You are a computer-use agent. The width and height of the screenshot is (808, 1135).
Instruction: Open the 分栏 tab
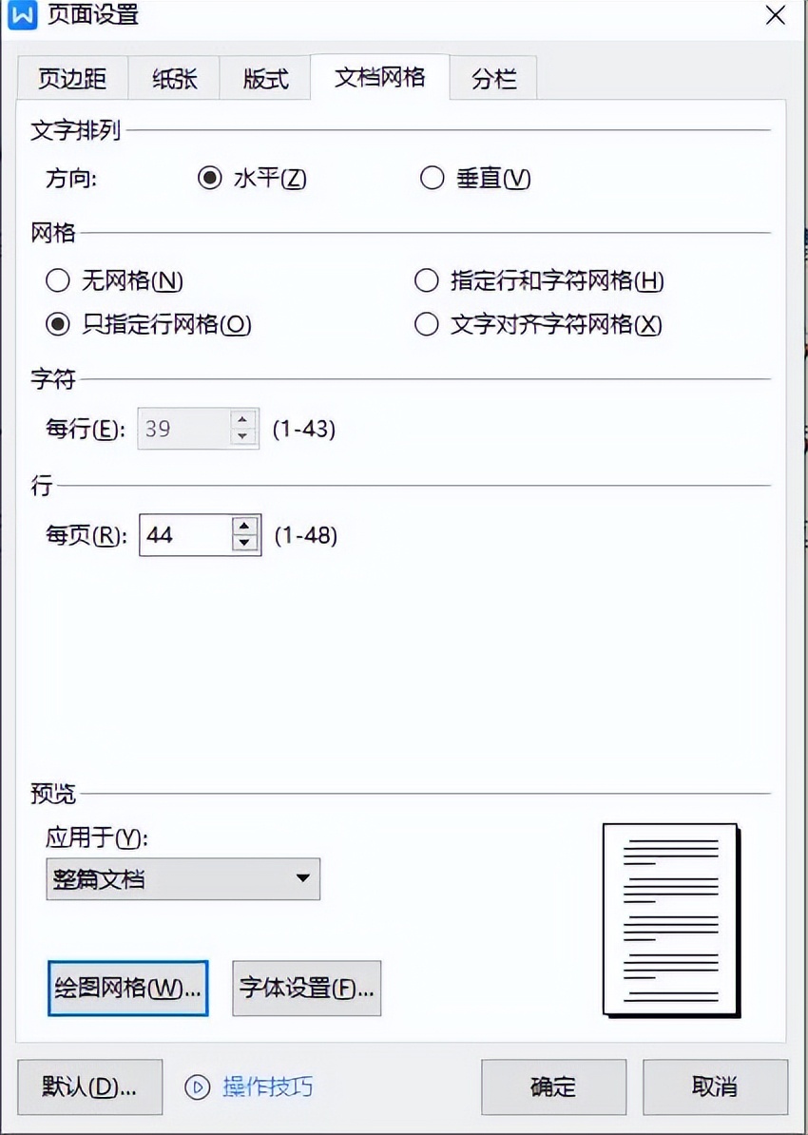point(493,78)
